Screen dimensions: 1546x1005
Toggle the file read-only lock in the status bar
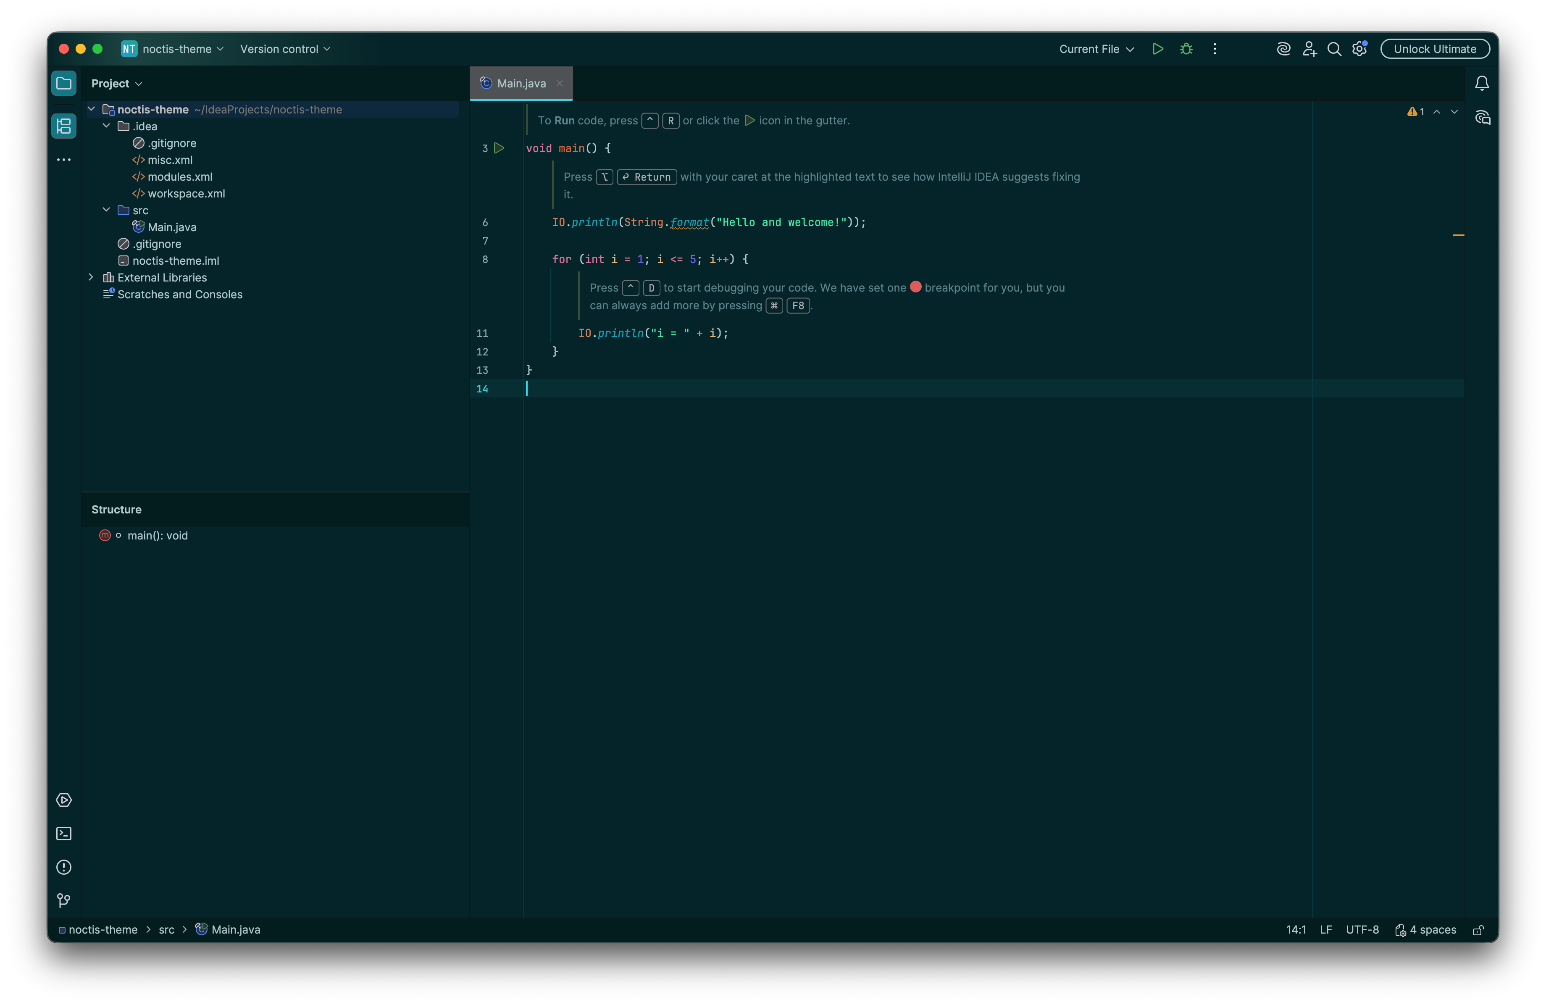click(x=1478, y=930)
